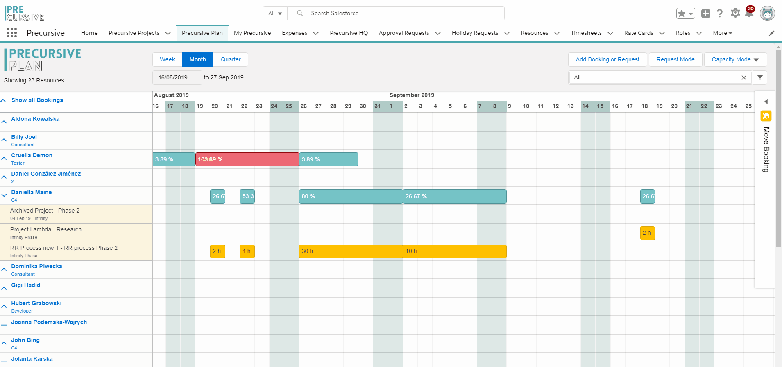
Task: Click the Project Lambda 2 h booking
Action: (647, 233)
